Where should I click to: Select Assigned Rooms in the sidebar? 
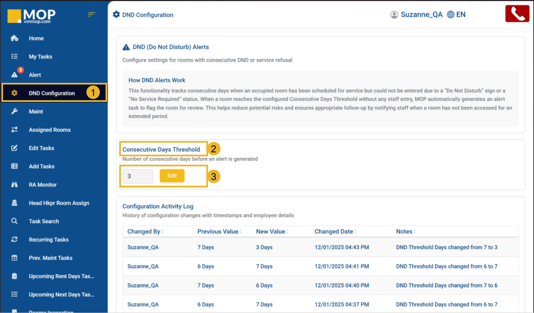50,130
